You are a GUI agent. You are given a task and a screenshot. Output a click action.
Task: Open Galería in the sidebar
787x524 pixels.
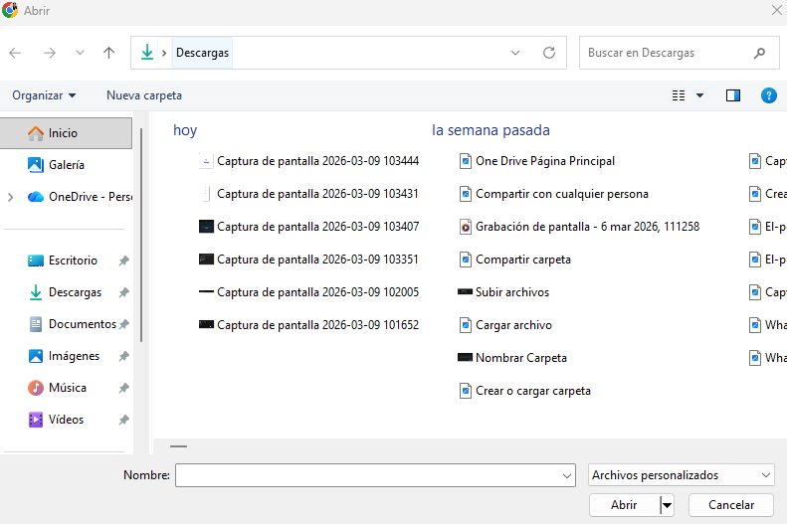click(x=66, y=165)
